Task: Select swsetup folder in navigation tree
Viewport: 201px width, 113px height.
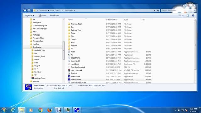Action: 36,81
